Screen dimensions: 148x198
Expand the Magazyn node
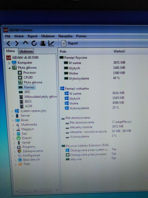[14, 130]
